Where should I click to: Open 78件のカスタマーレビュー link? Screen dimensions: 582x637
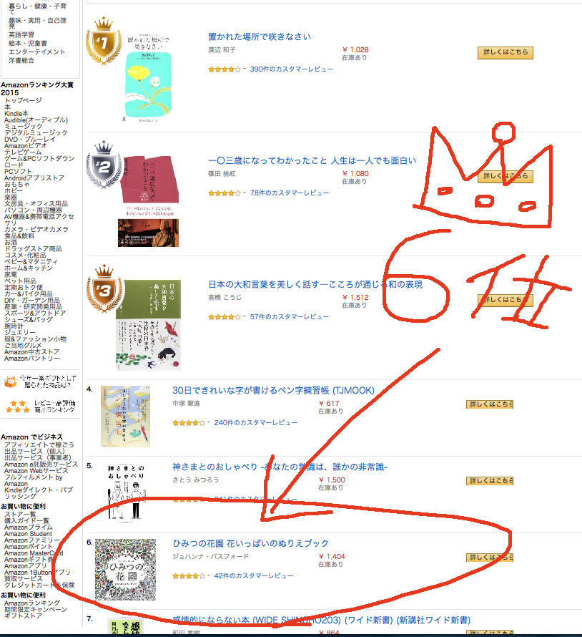pyautogui.click(x=290, y=193)
